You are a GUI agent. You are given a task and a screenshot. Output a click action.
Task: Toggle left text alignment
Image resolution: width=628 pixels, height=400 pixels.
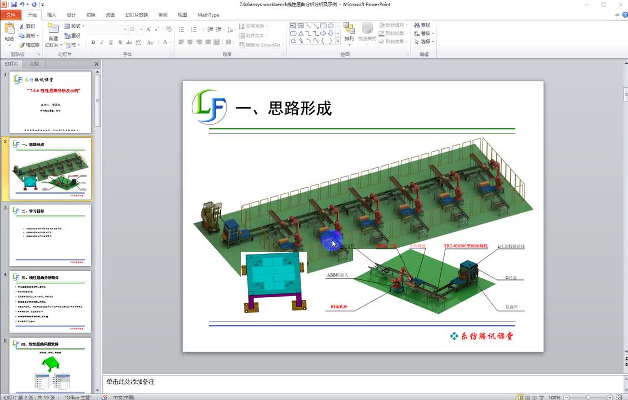point(181,42)
